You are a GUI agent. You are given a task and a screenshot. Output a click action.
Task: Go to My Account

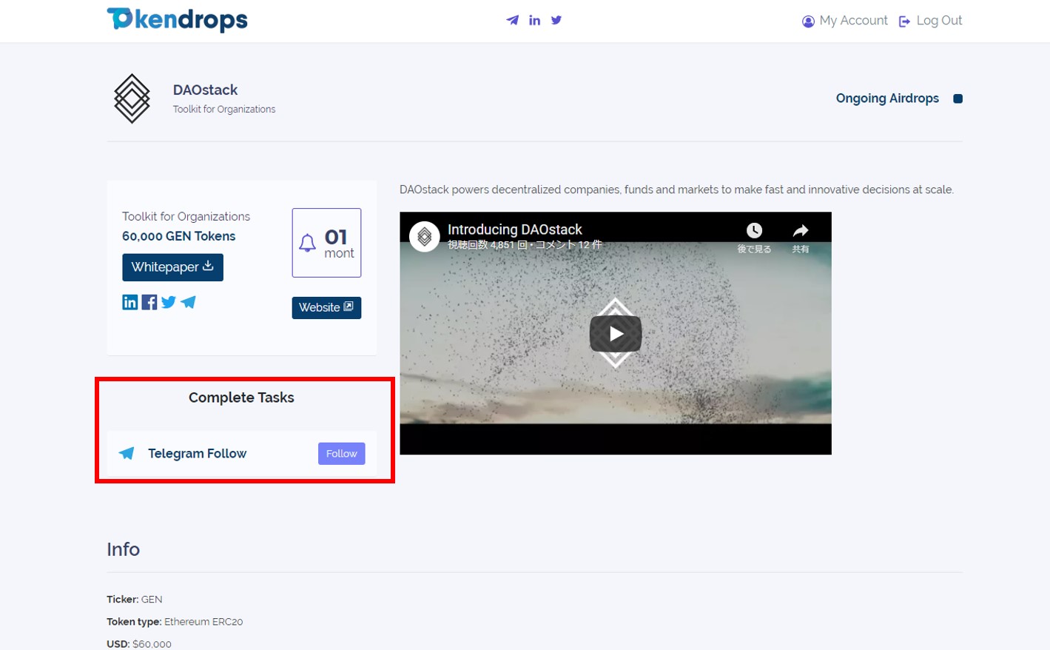pos(845,21)
